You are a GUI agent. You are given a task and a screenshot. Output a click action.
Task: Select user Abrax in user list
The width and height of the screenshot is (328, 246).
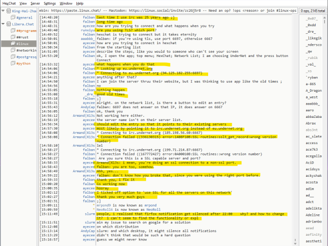[x=311, y=123]
